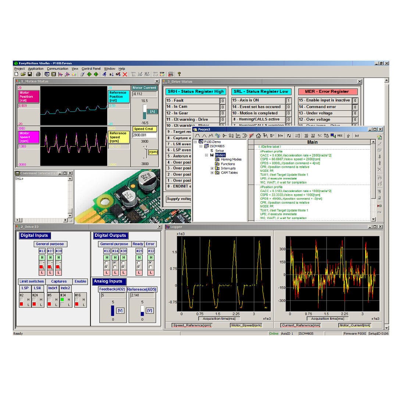Set Digital Output #14 to H radio button
The height and width of the screenshot is (402, 402).
coord(115,263)
